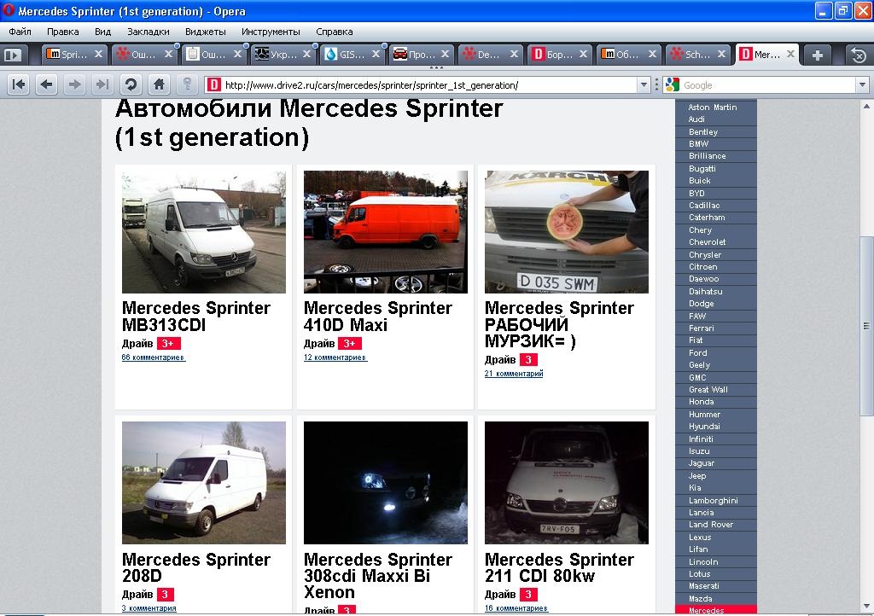Open '12 комментариев' link

pyautogui.click(x=335, y=357)
